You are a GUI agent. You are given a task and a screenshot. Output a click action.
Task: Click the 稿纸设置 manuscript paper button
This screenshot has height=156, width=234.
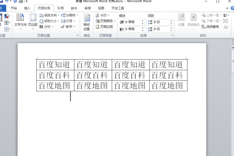pyautogui.click(x=87, y=22)
